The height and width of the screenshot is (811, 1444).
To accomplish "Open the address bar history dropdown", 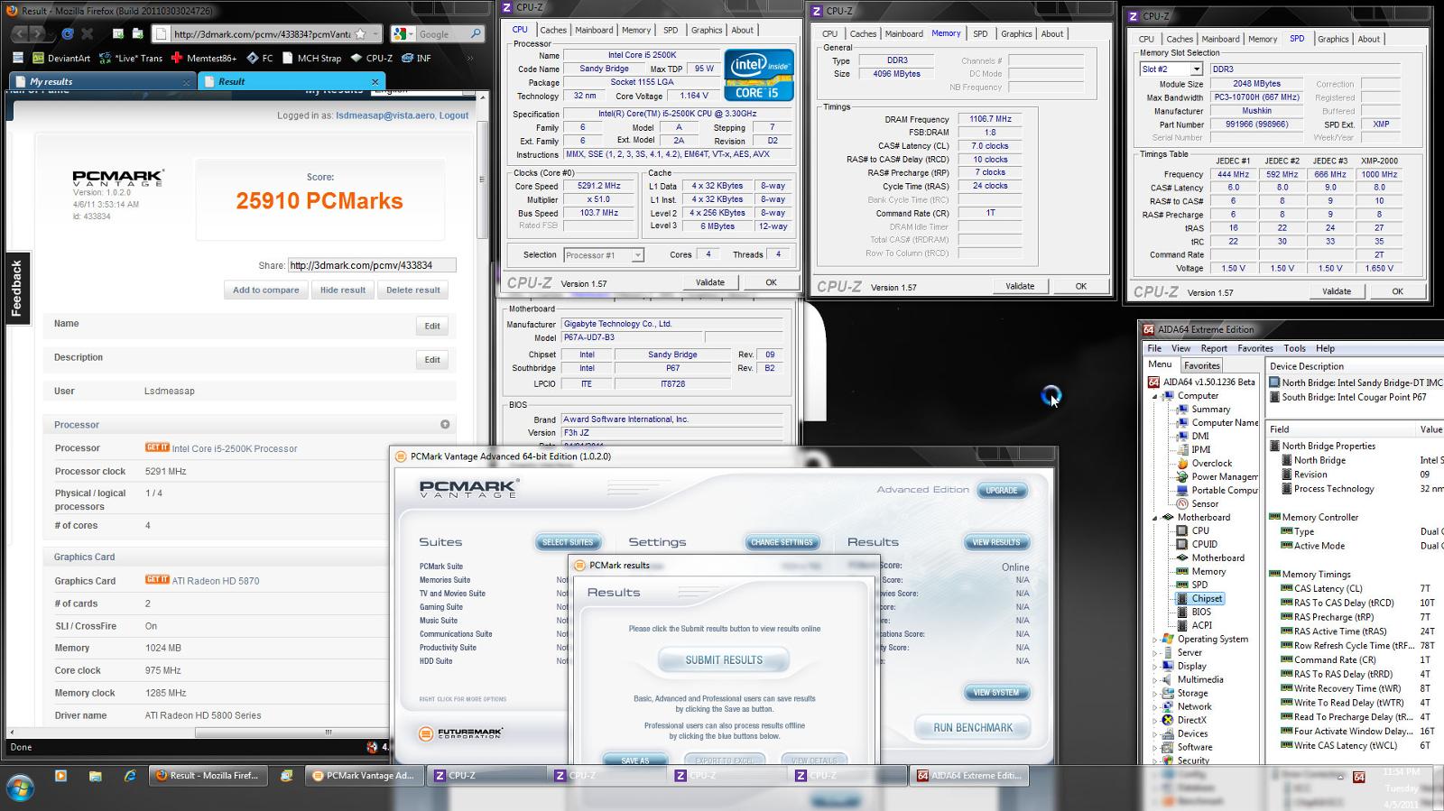I will 375,34.
